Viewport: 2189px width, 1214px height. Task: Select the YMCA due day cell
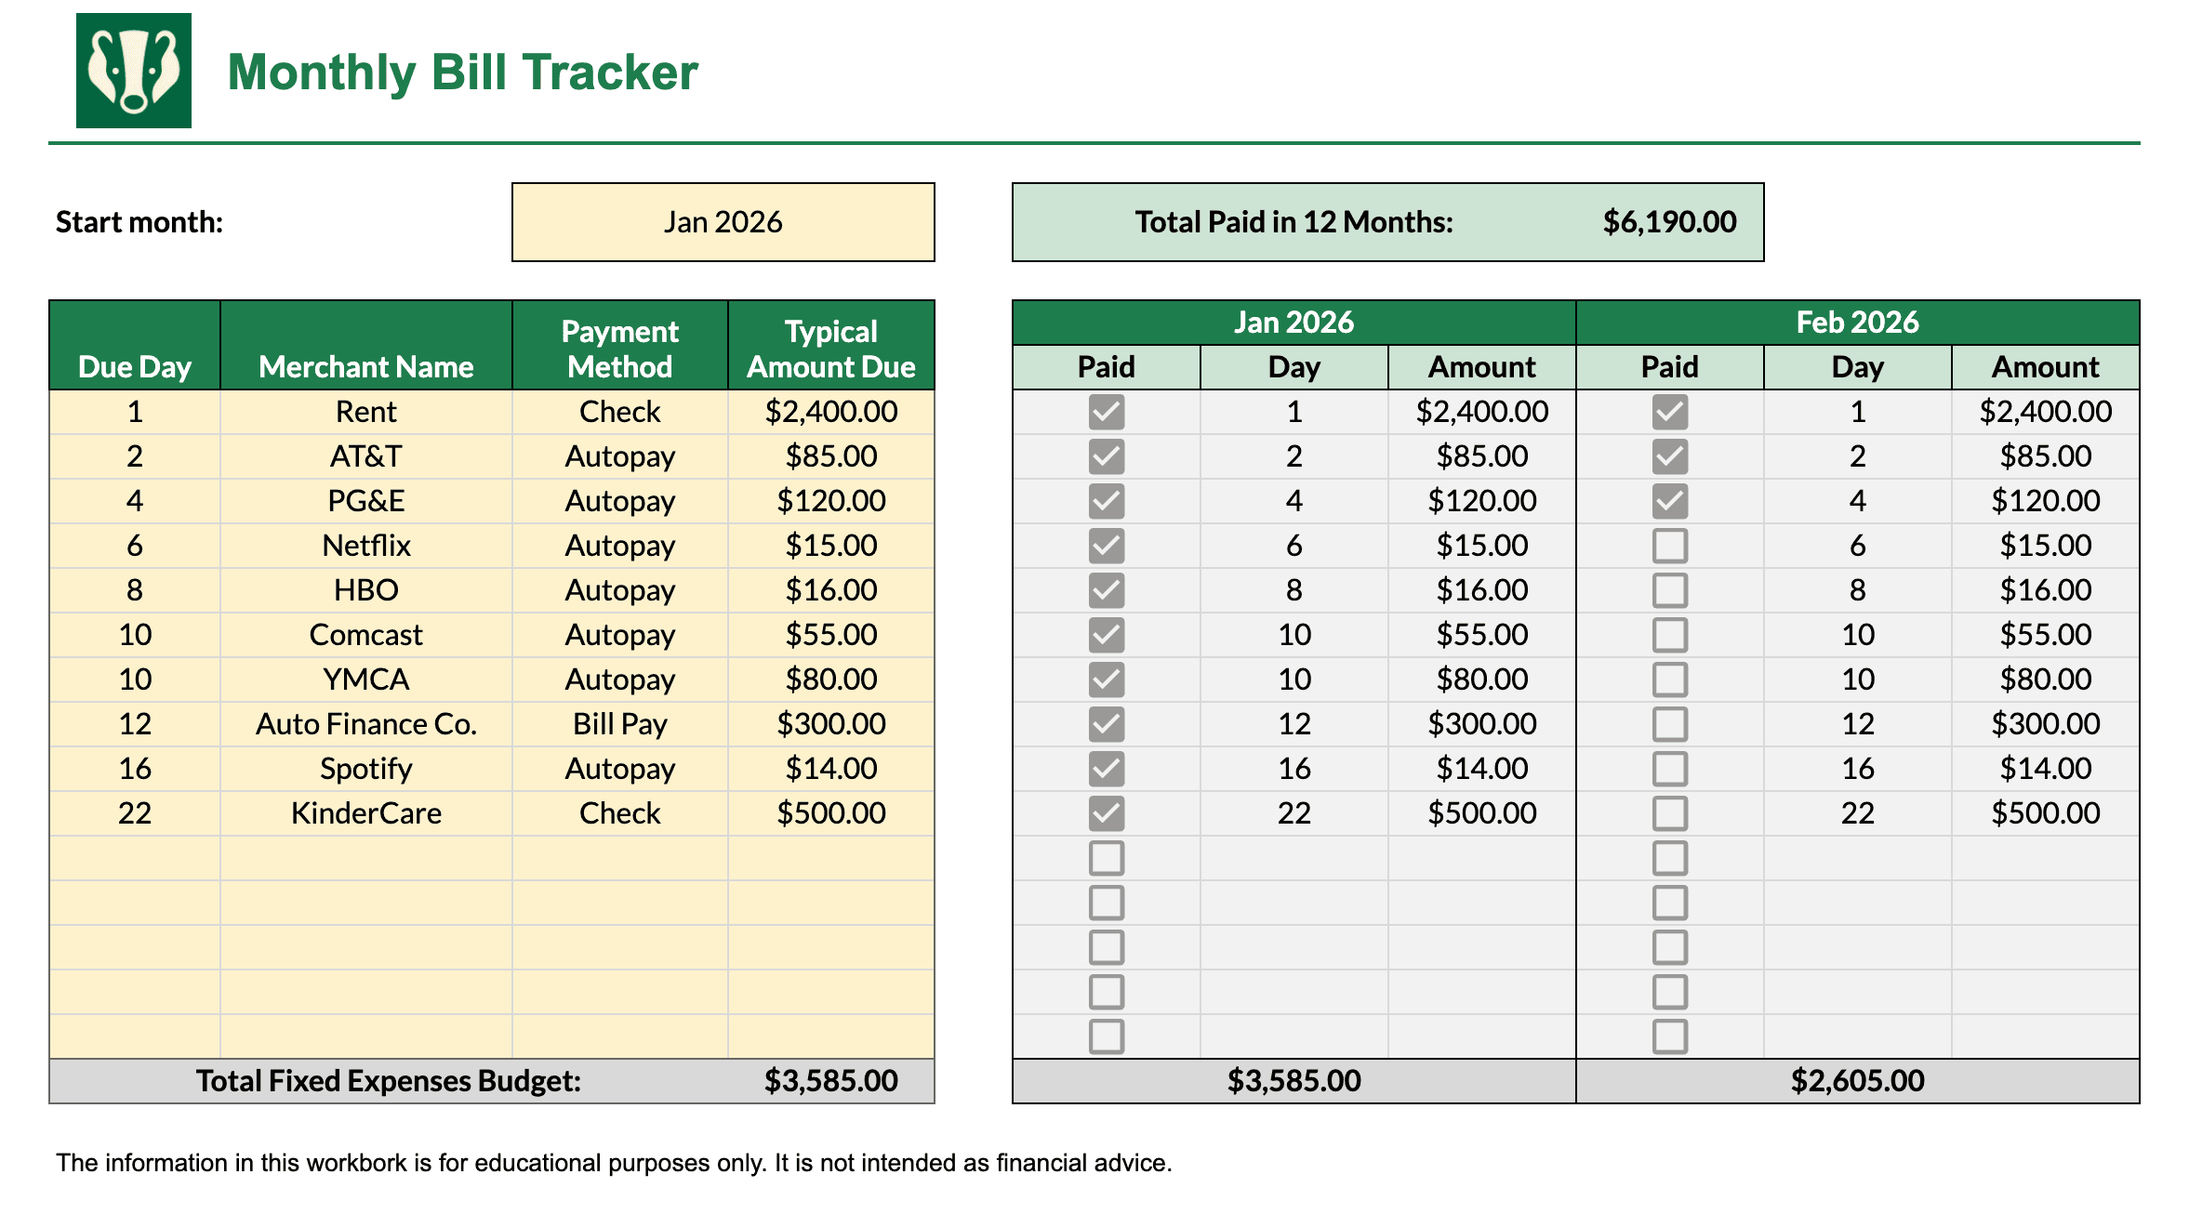pyautogui.click(x=134, y=679)
